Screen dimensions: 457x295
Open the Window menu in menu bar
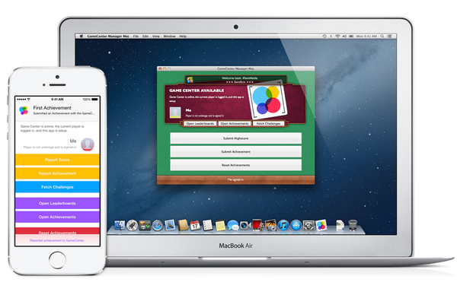click(169, 36)
